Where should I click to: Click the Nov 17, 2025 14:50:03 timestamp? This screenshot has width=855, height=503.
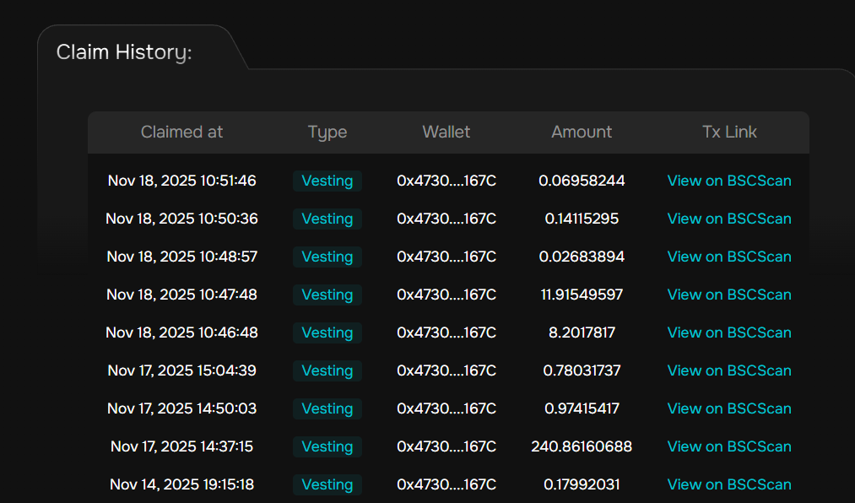click(x=181, y=408)
